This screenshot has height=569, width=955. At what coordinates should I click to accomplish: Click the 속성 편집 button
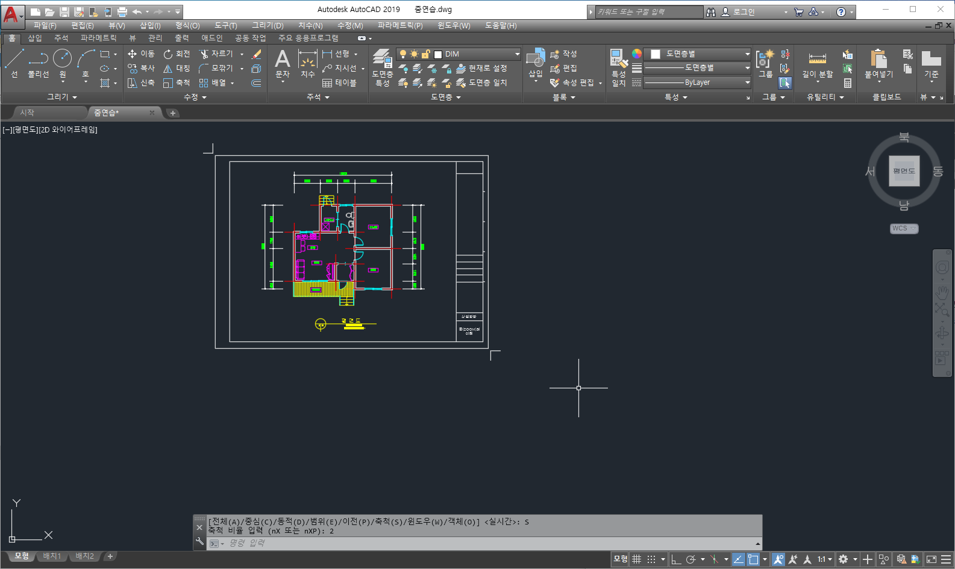[572, 82]
